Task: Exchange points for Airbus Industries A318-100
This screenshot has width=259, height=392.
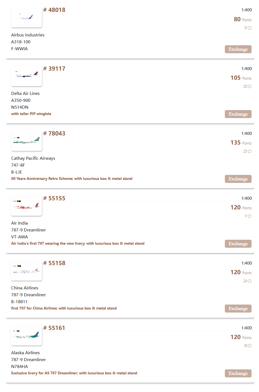Action: tap(238, 49)
